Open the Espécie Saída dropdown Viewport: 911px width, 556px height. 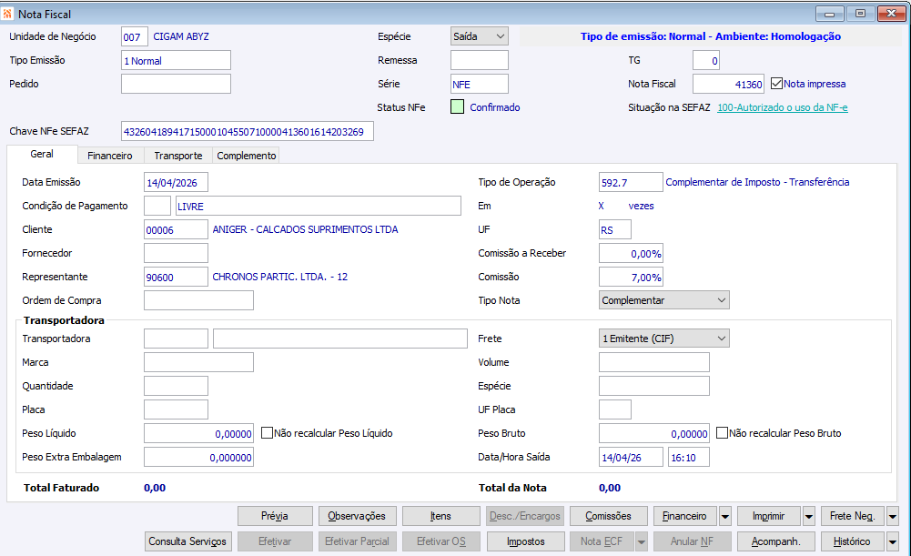click(480, 36)
